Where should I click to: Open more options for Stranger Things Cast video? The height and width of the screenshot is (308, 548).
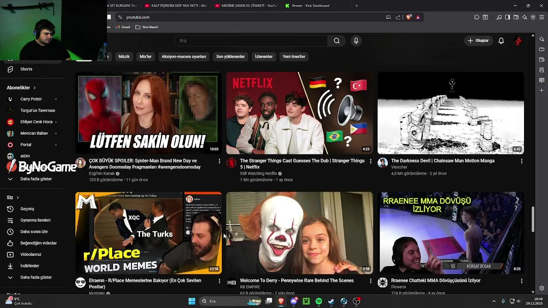coord(370,161)
